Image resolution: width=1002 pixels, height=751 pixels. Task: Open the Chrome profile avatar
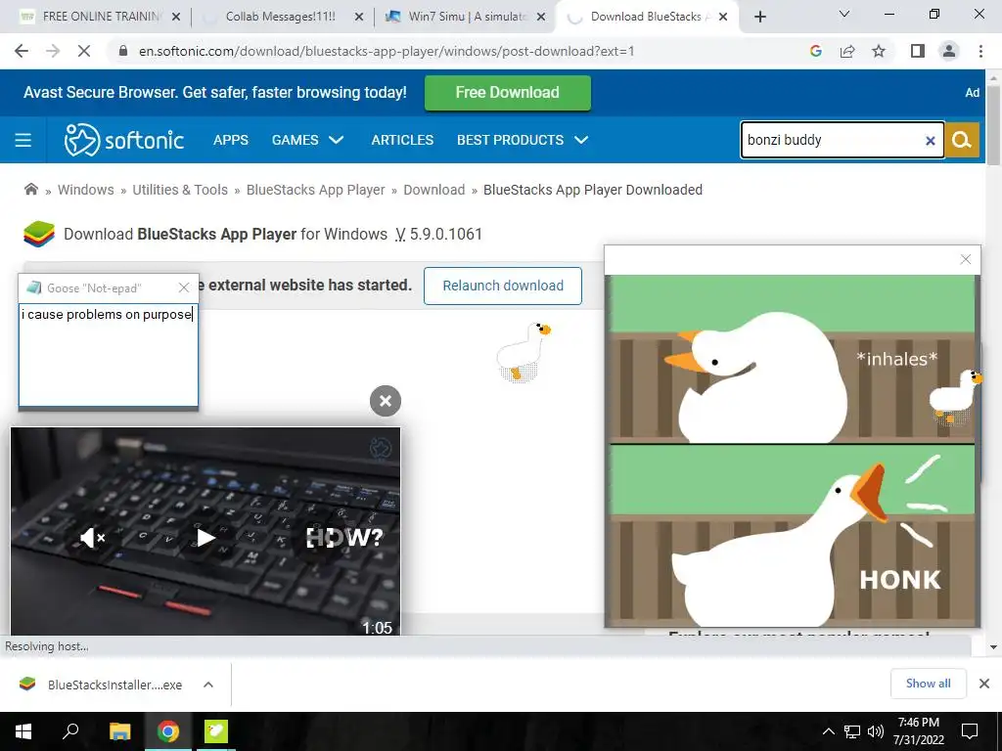pos(949,51)
